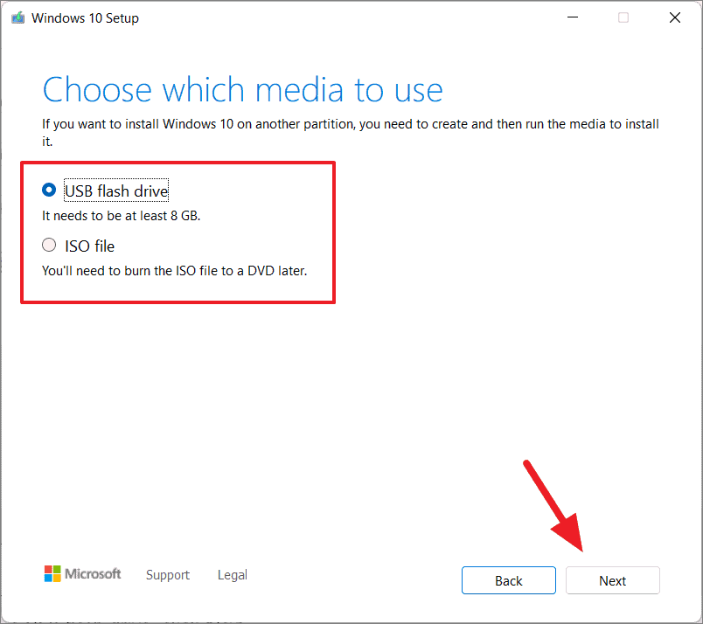Click the Next button

[612, 580]
